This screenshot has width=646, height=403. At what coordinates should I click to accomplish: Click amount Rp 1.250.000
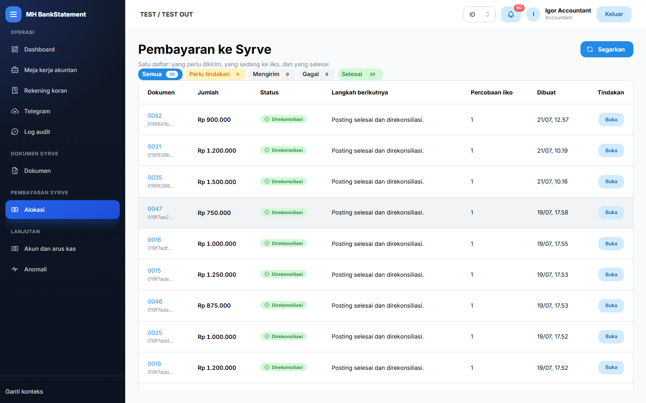pyautogui.click(x=217, y=274)
